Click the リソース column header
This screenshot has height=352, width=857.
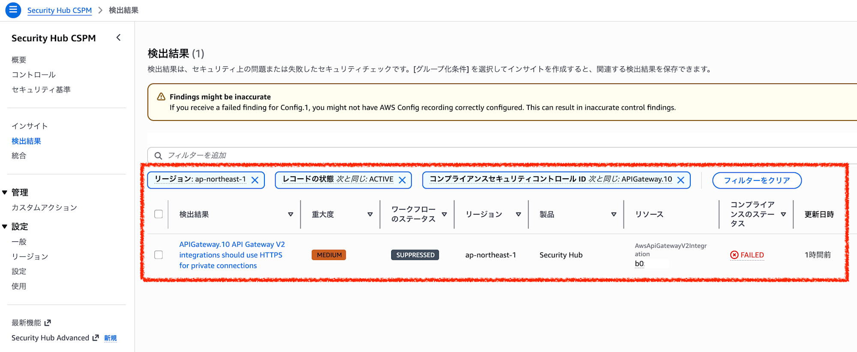(x=649, y=214)
